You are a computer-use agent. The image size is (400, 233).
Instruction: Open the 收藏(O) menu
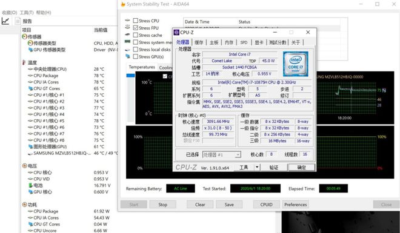pos(10,12)
